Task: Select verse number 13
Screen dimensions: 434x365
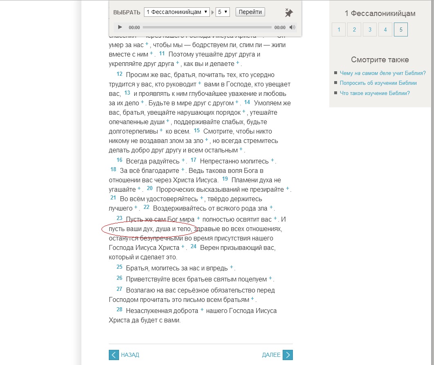Action: pos(127,93)
